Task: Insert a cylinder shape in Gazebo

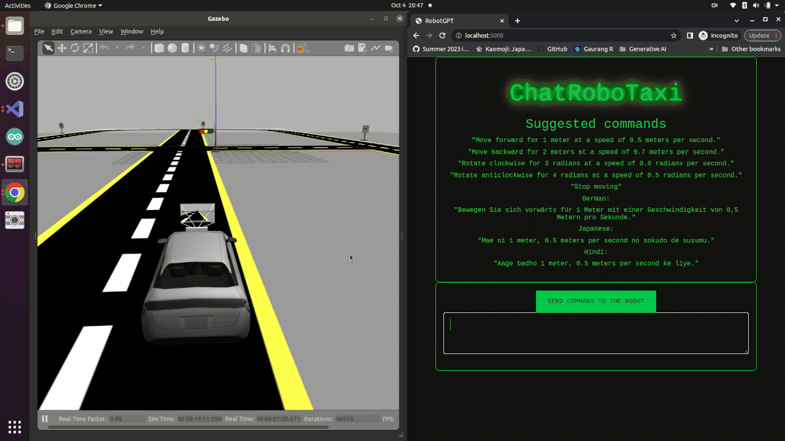Action: [185, 48]
